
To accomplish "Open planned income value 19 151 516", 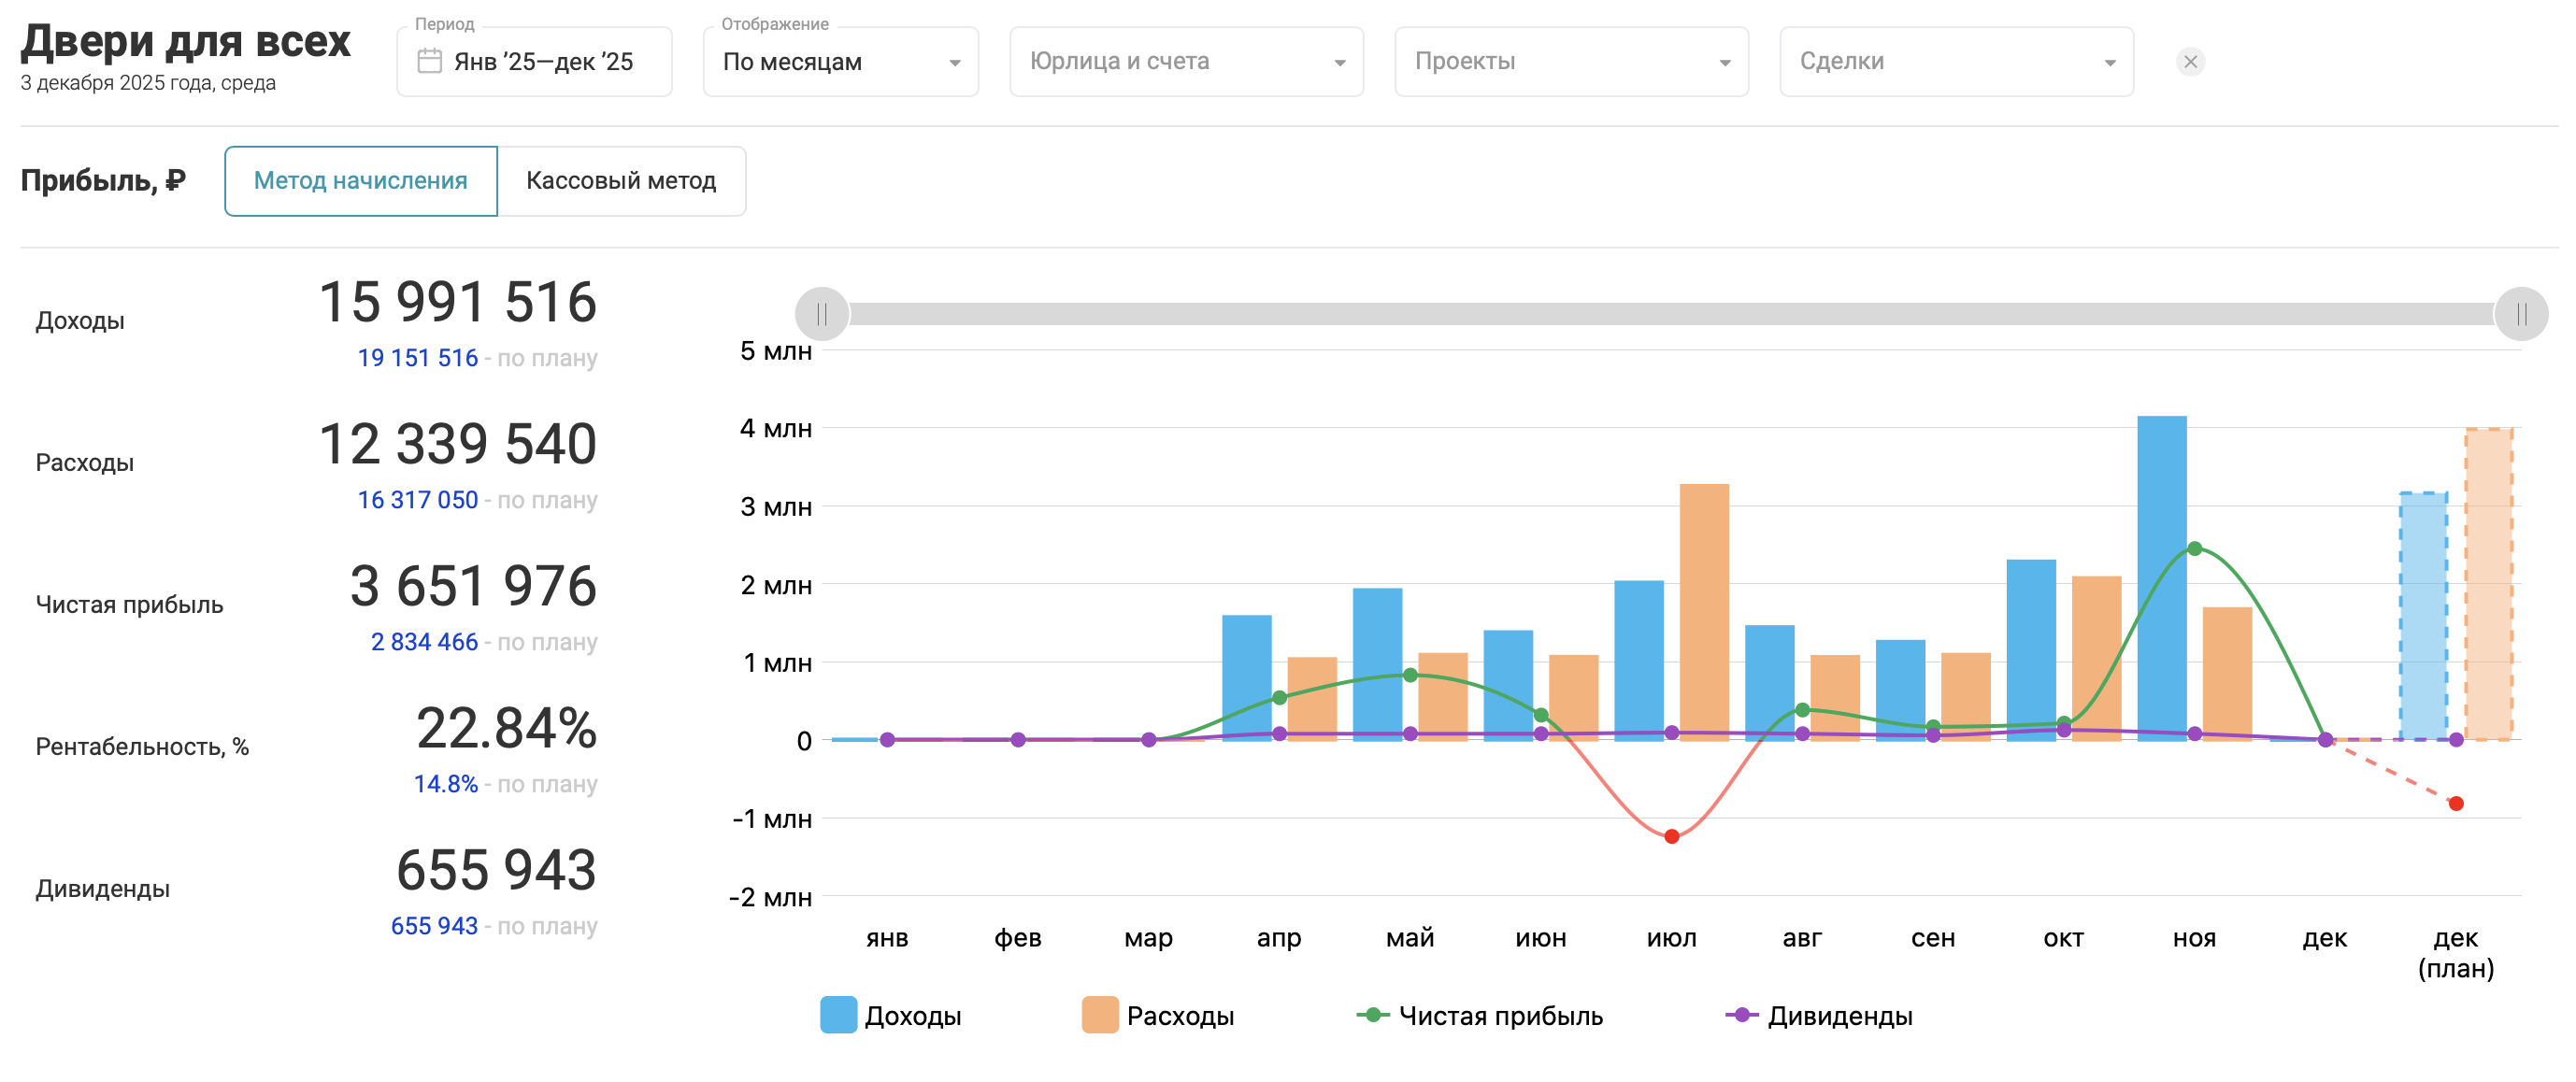I will pos(418,358).
